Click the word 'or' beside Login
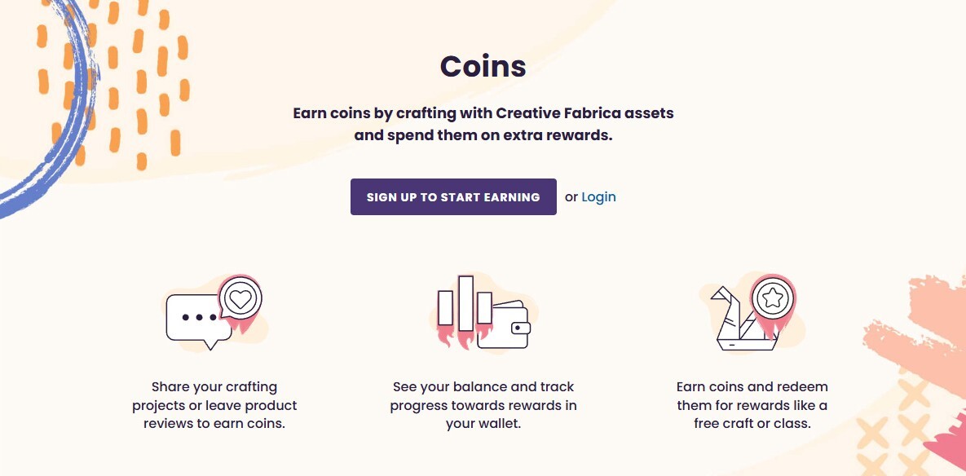 571,197
